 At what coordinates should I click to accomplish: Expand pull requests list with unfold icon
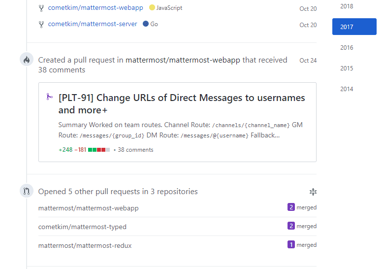(x=313, y=192)
